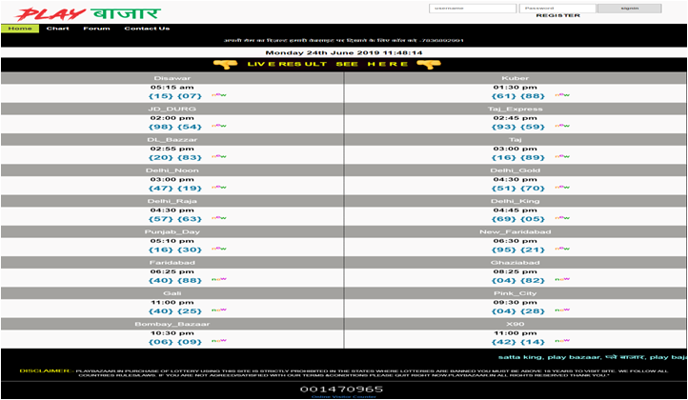
Task: Click the Delhi_Noon result {47} {19}
Action: tap(175, 189)
